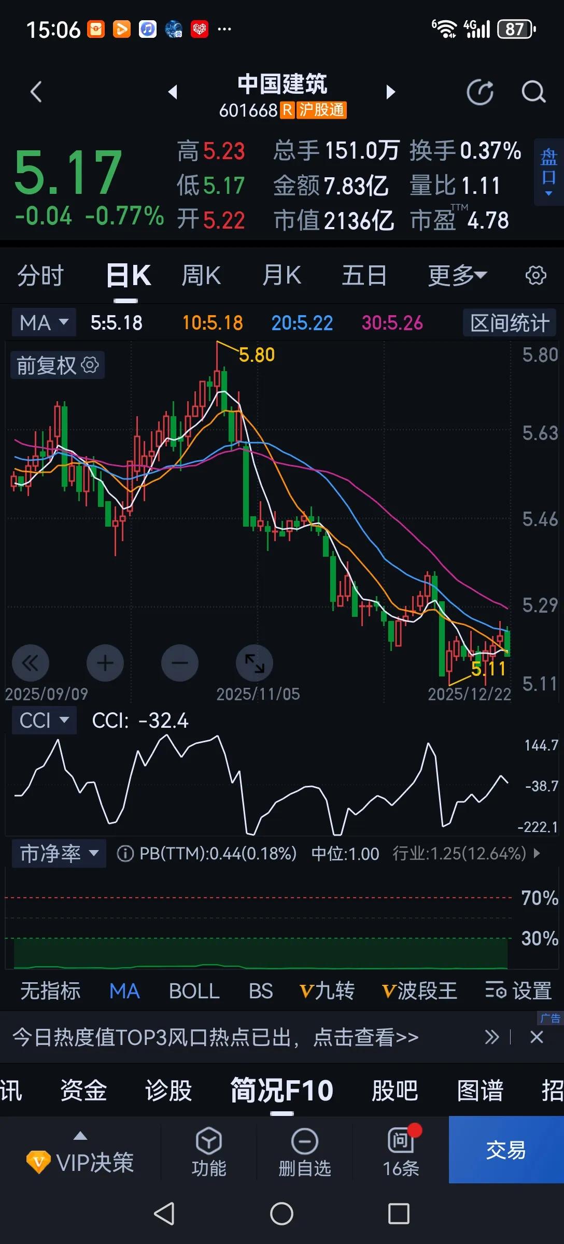Go to next stock with right triangle
This screenshot has width=564, height=1244.
coord(391,92)
